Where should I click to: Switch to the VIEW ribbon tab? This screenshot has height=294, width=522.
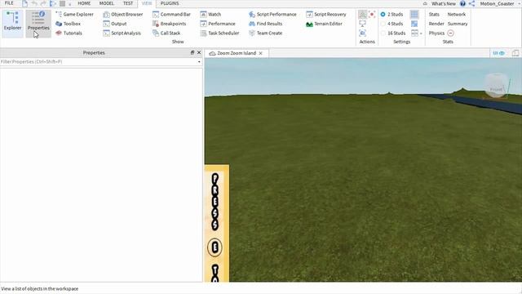pyautogui.click(x=147, y=3)
